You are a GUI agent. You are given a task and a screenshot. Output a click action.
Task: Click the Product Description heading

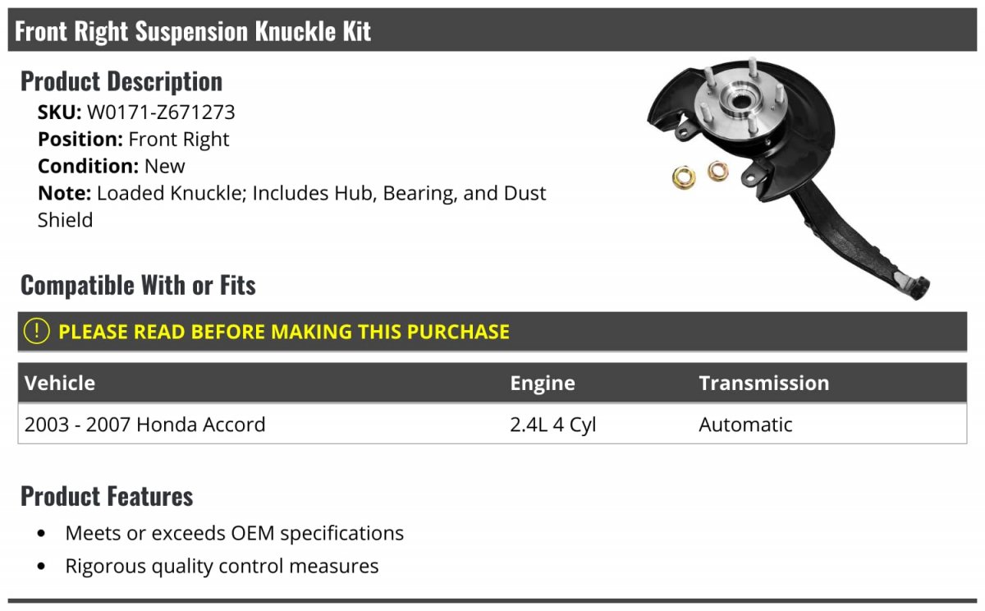[121, 81]
